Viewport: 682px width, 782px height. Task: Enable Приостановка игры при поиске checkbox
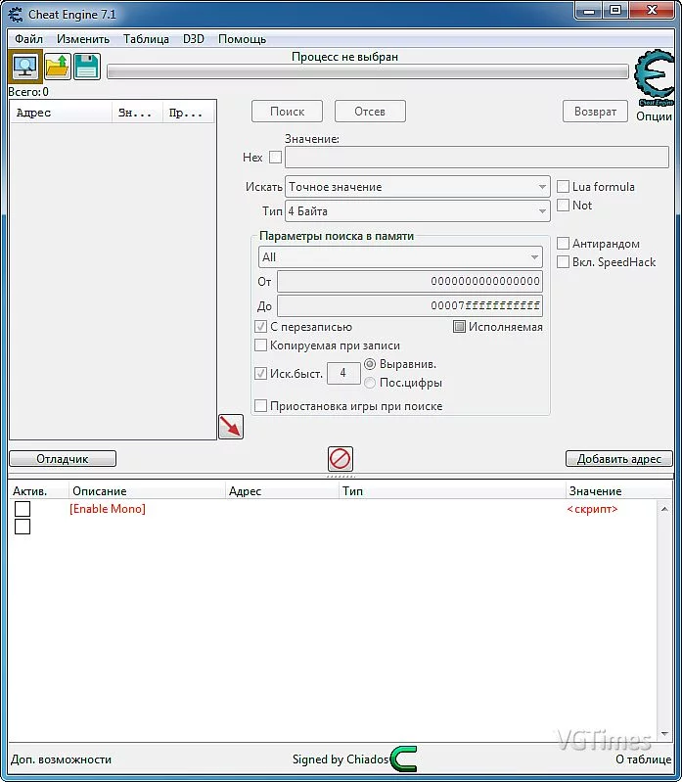click(x=260, y=405)
